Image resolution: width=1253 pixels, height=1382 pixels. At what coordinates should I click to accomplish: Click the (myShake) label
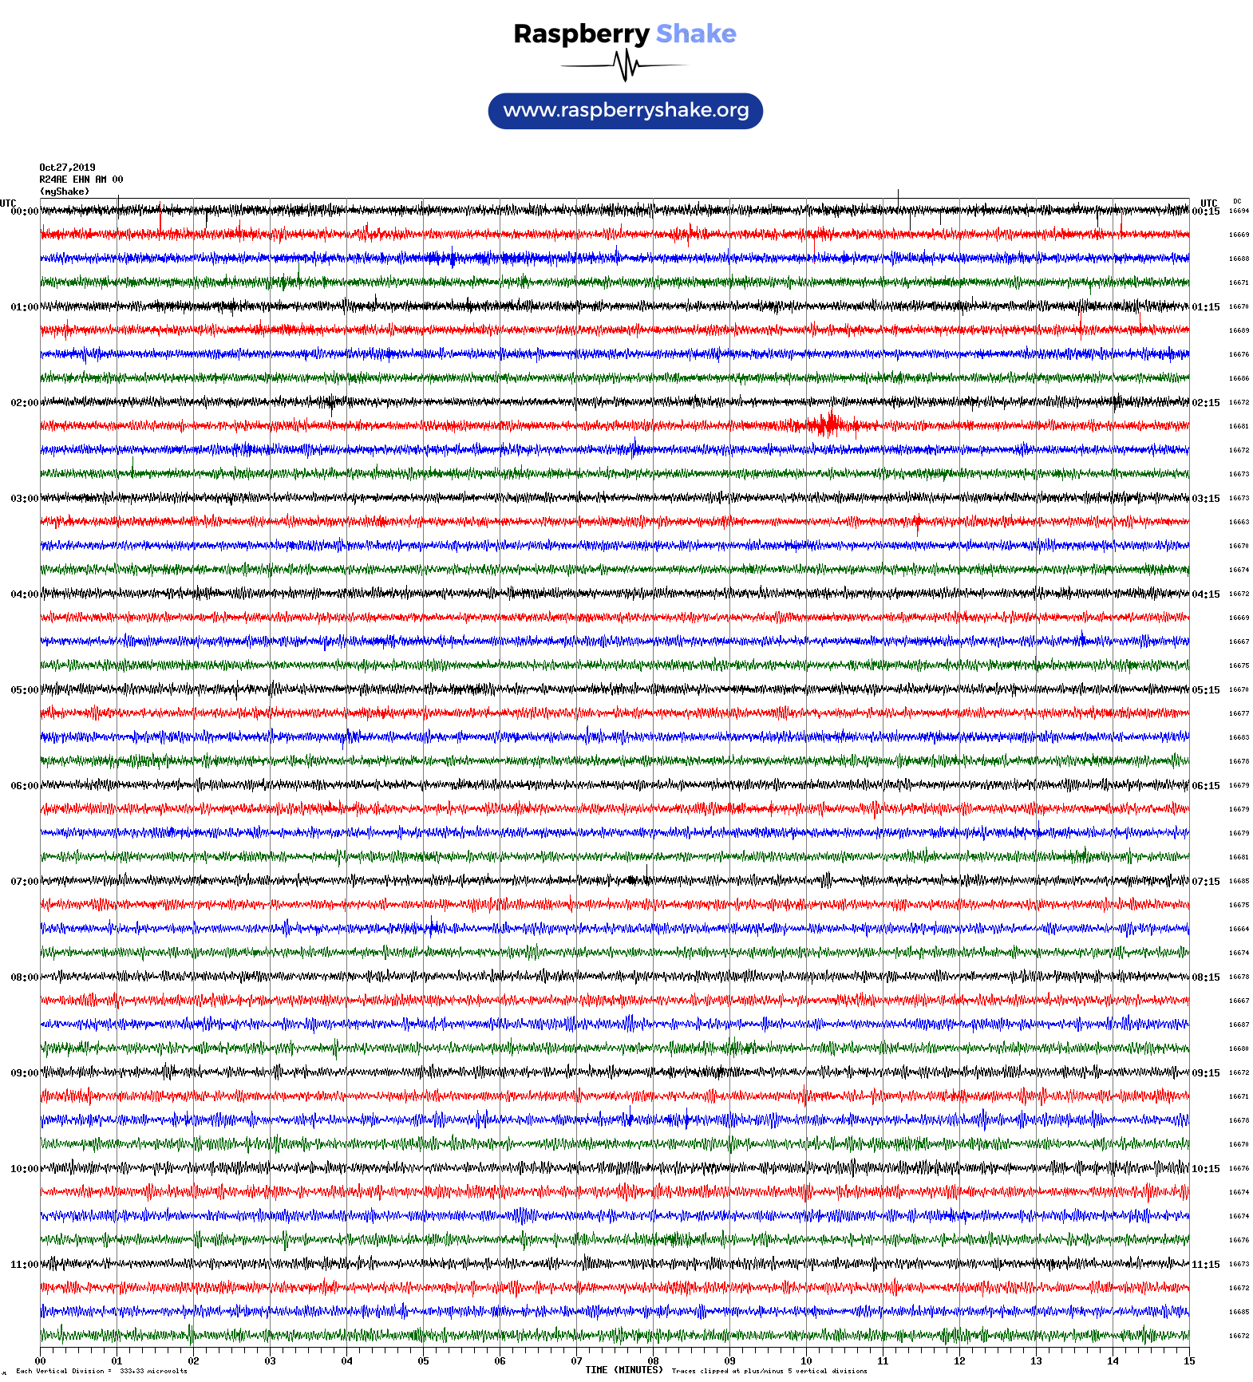point(65,192)
